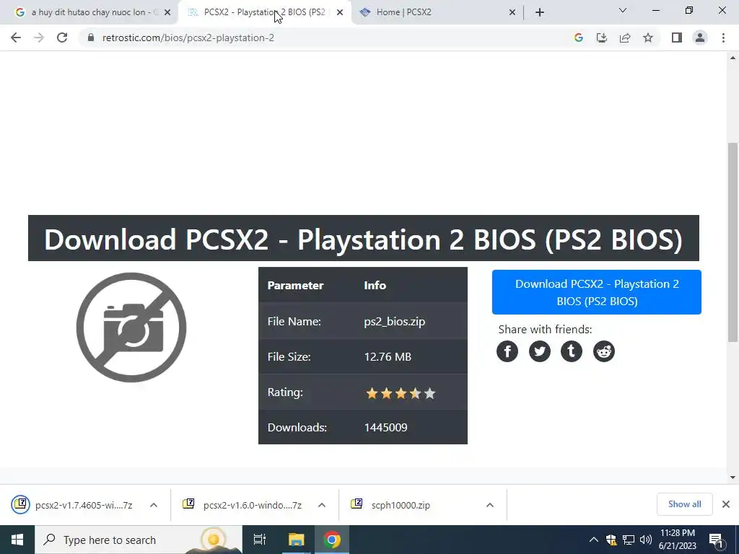Click the forward navigation arrow

click(39, 38)
